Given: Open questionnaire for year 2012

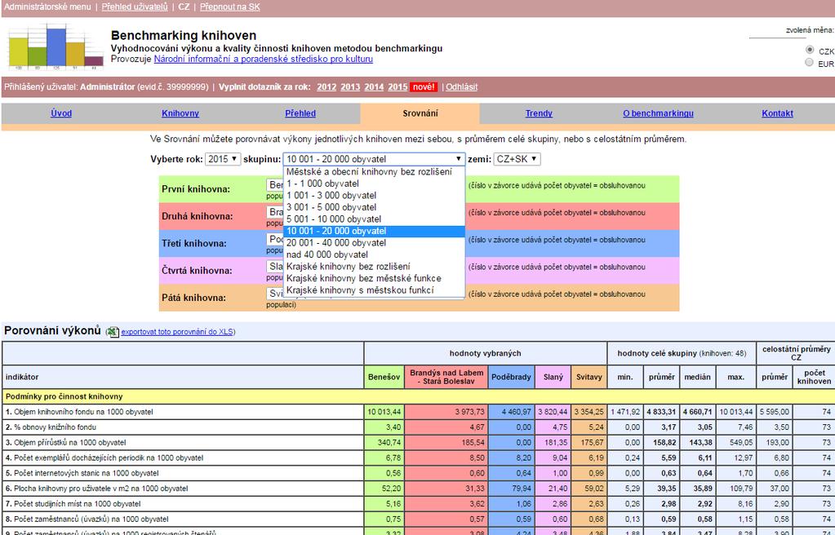Looking at the screenshot, I should [x=326, y=87].
